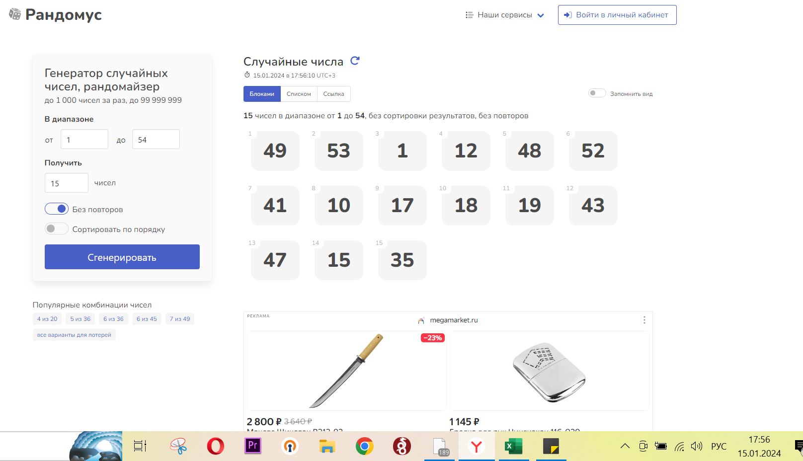
Task: Select the 6 из 36 combination
Action: click(x=113, y=319)
